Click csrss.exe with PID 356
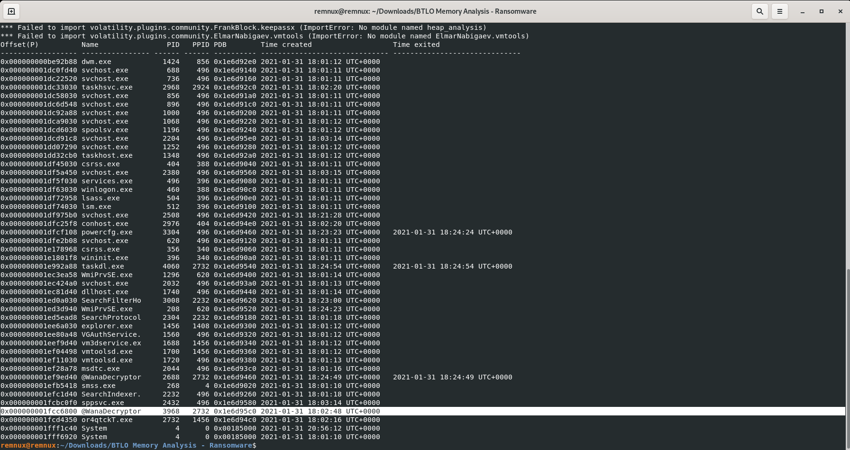Viewport: 850px width, 450px height. tap(101, 249)
